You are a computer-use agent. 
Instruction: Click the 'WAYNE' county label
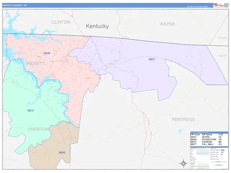(x=167, y=24)
